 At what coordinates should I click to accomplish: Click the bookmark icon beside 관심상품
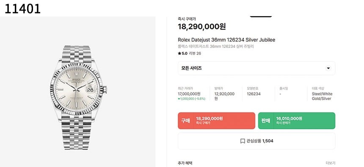(x=243, y=141)
